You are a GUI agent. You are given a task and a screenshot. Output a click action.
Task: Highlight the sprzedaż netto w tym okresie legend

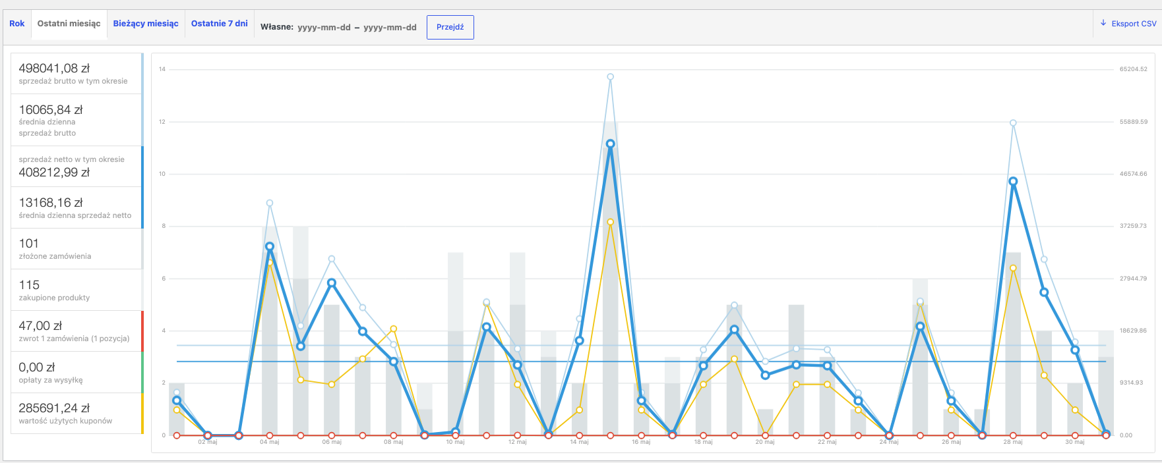pyautogui.click(x=77, y=167)
